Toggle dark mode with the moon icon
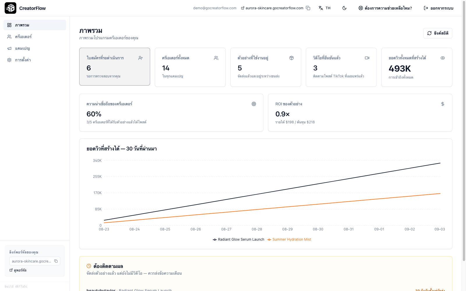Viewport: 466px width, 291px height. (x=344, y=8)
